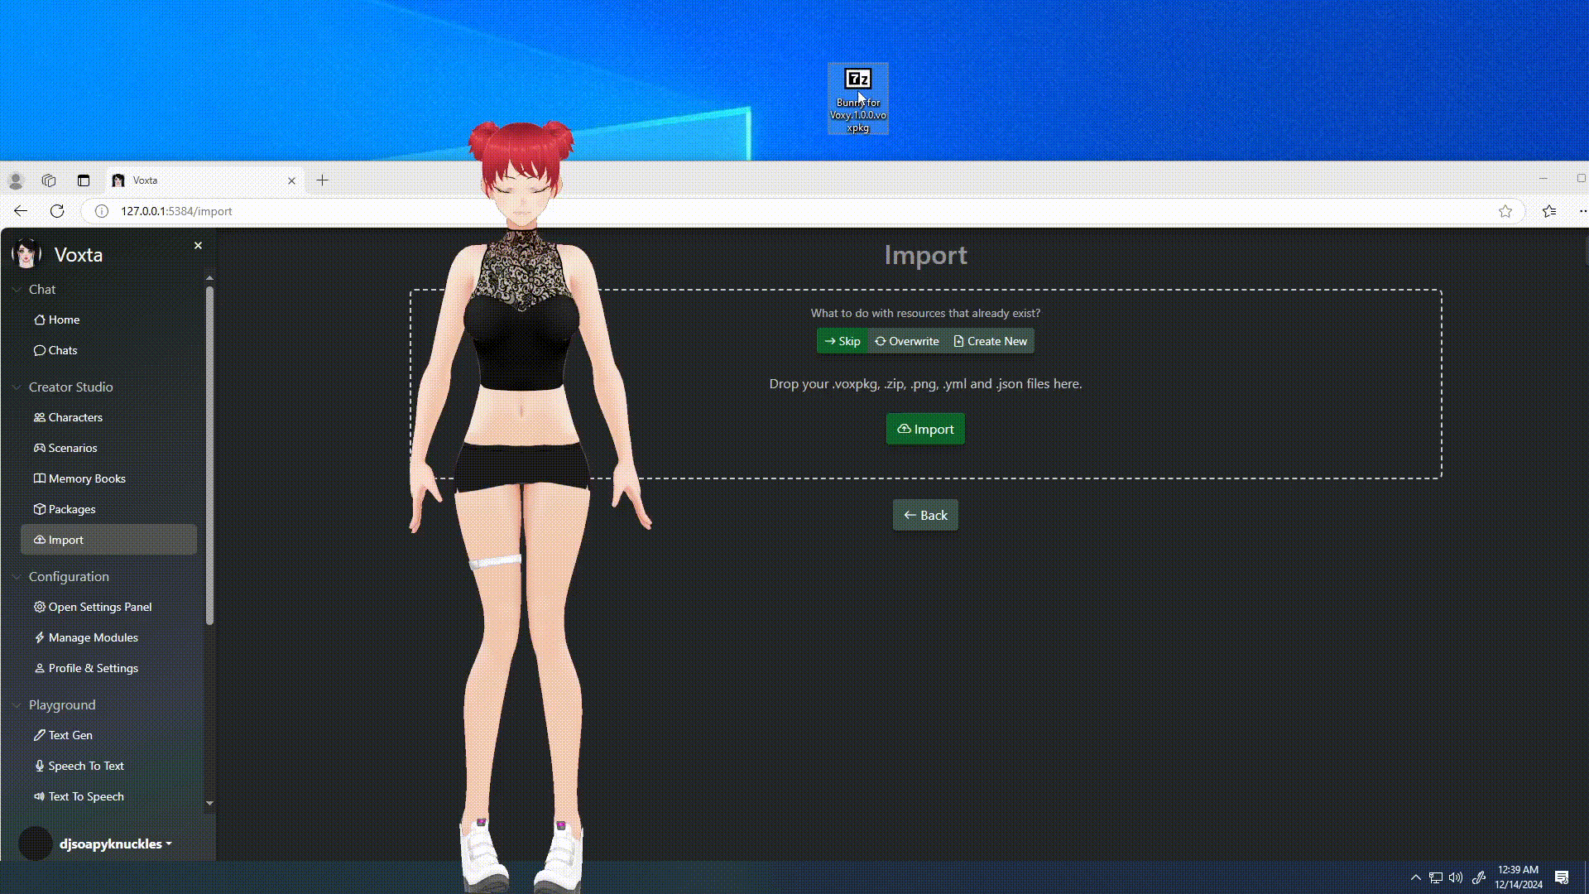
Task: Open browser settings and more menu
Action: [1582, 211]
